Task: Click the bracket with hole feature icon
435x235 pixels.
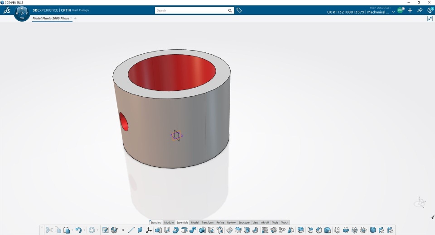Action: click(220, 230)
